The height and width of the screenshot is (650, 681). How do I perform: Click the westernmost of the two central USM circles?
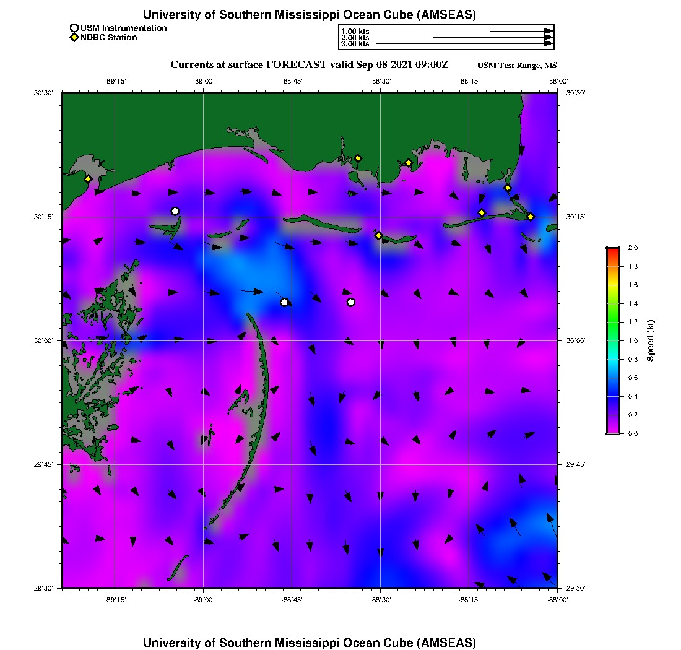tap(284, 302)
